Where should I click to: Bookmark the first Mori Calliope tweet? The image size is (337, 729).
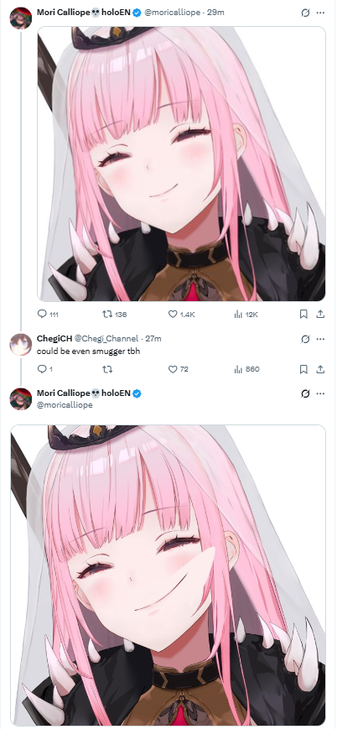click(x=303, y=315)
